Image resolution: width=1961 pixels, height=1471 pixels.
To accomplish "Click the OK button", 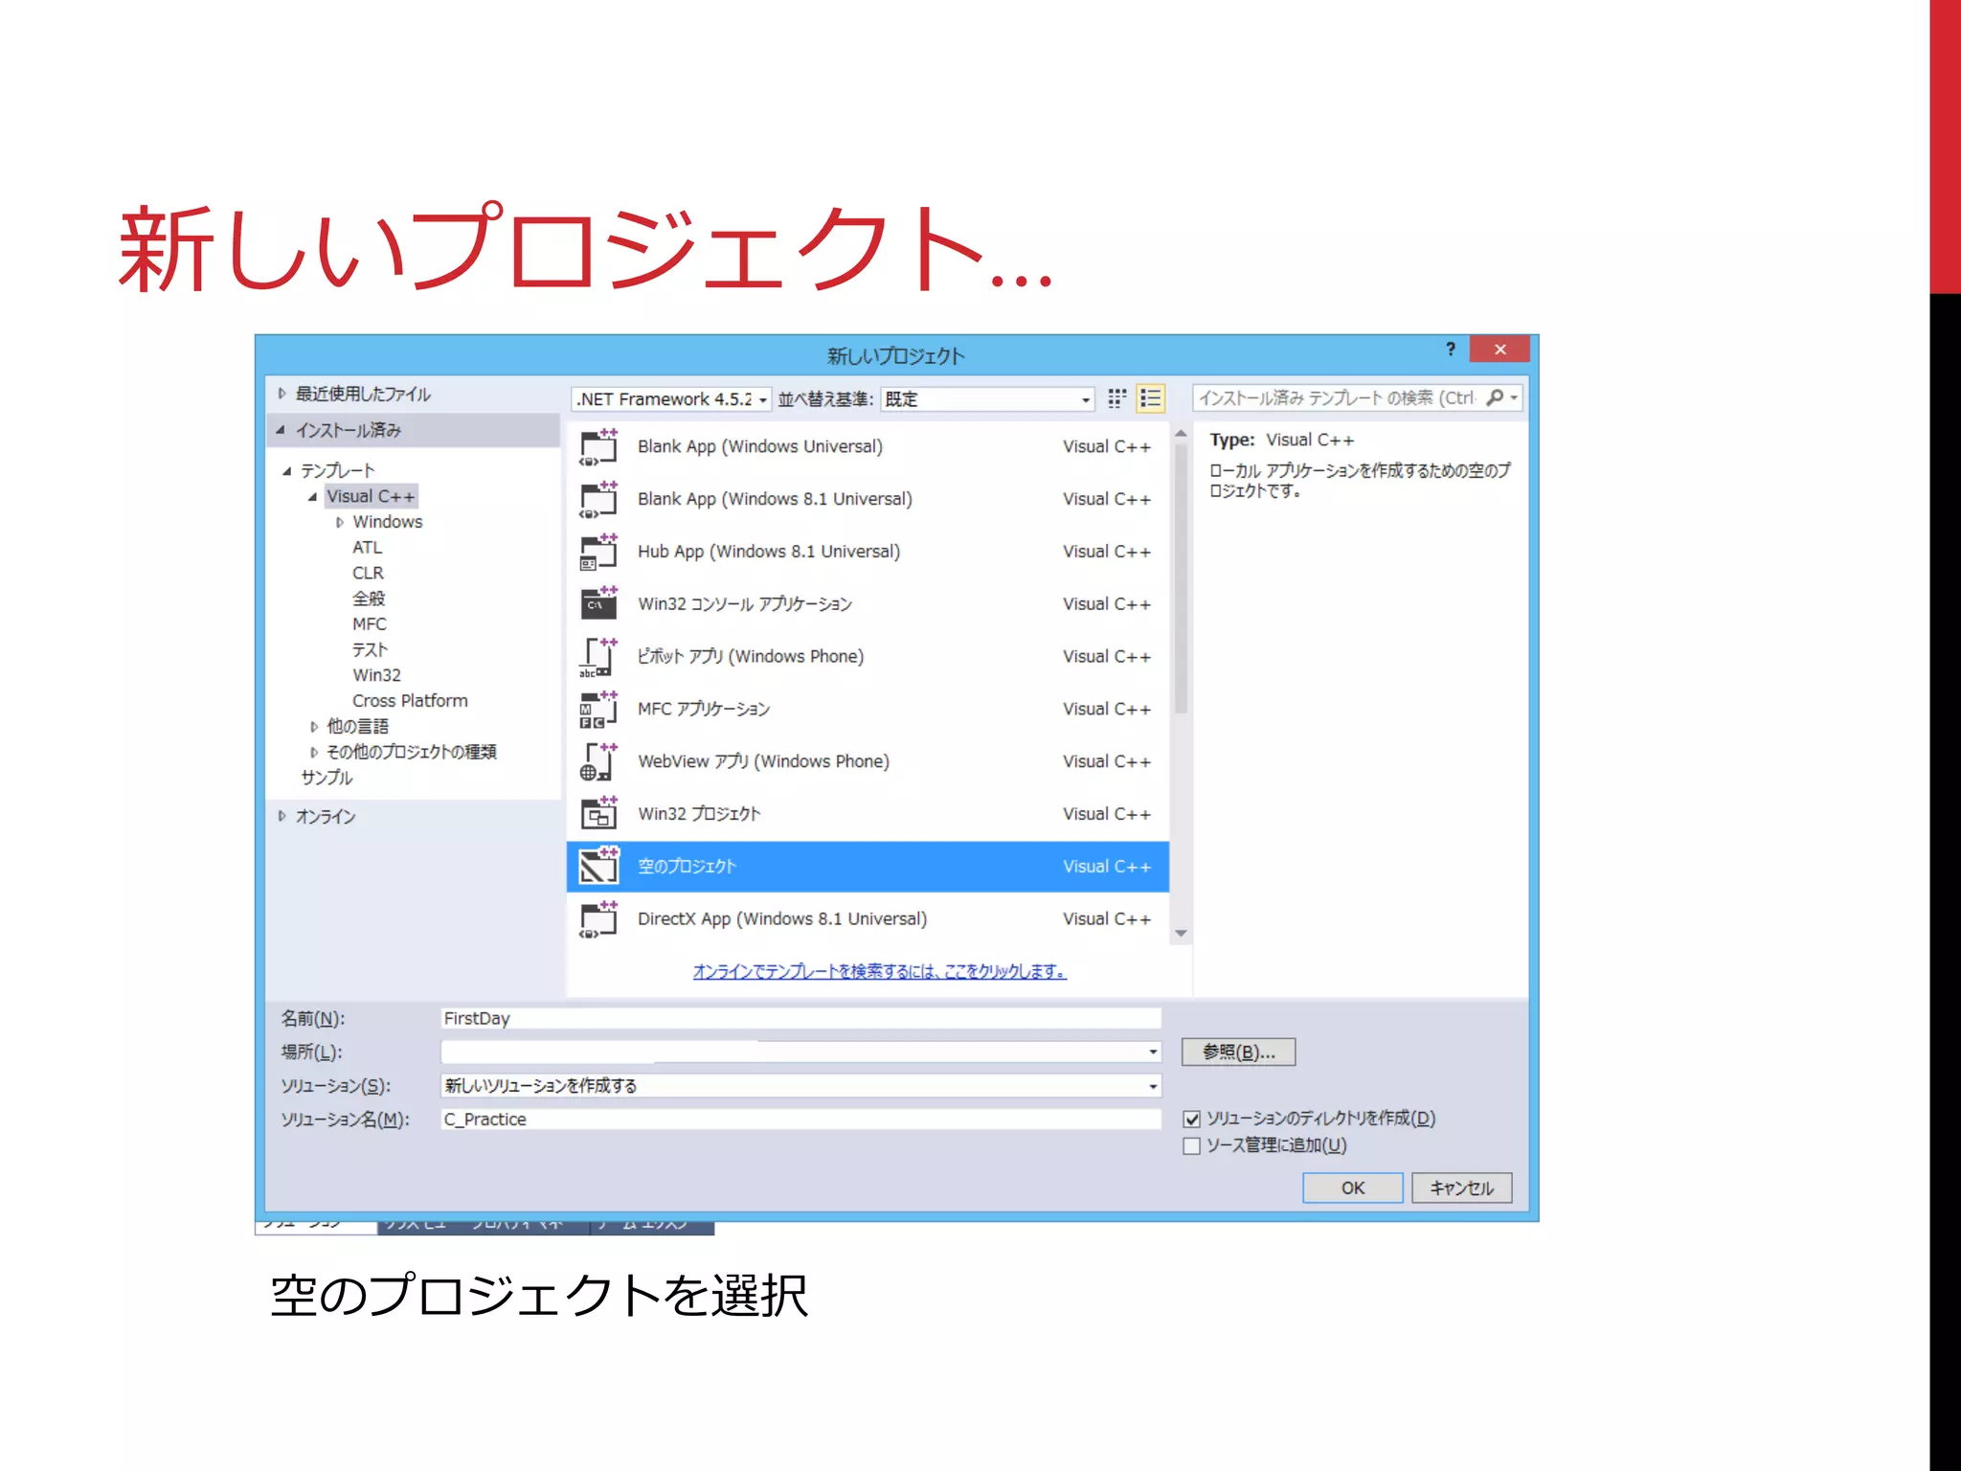I will 1352,1188.
